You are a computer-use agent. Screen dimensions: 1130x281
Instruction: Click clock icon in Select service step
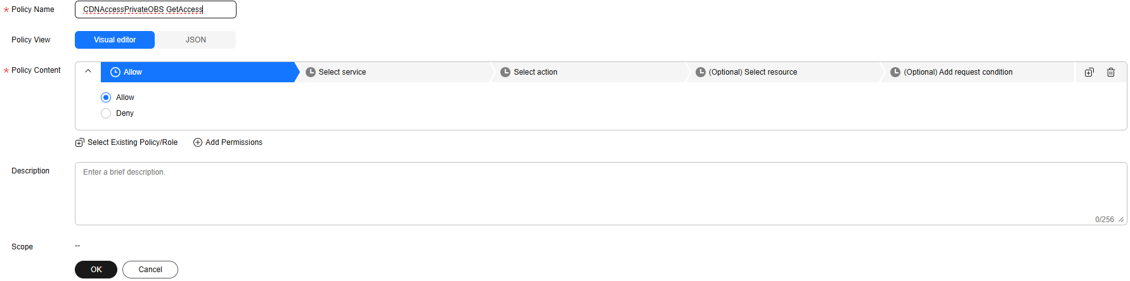tap(311, 72)
